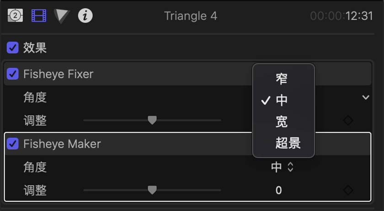Image resolution: width=384 pixels, height=211 pixels.
Task: Uncheck the Fisheye Fixer effect
Action: coord(13,74)
